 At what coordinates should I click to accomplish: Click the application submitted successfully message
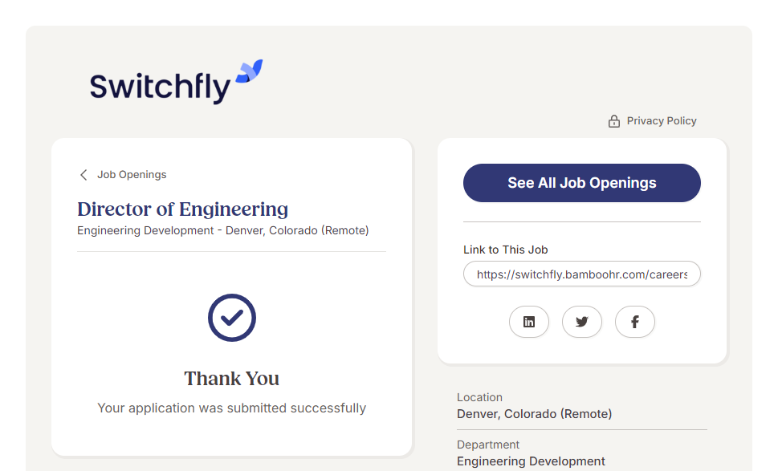click(x=232, y=408)
